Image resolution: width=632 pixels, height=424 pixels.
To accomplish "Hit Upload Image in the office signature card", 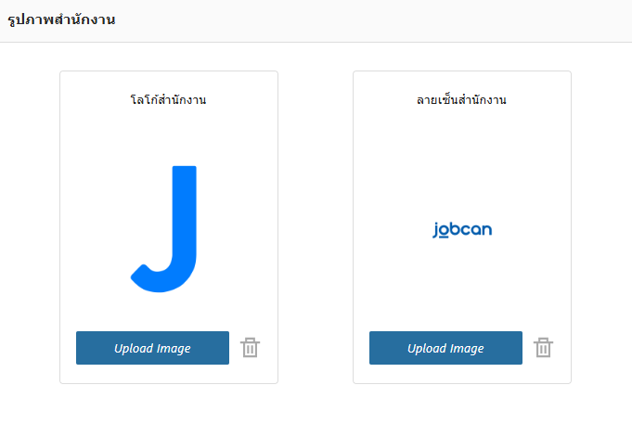I will pyautogui.click(x=445, y=348).
